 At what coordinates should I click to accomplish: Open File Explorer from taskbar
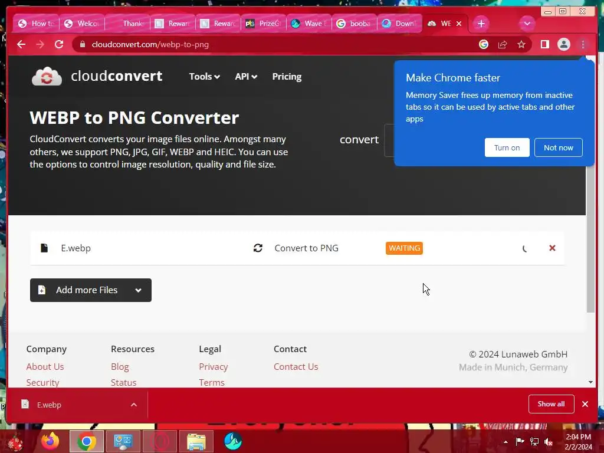pos(196,441)
